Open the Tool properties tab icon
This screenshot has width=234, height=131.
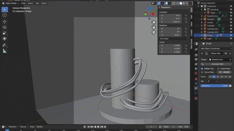coord(196,49)
